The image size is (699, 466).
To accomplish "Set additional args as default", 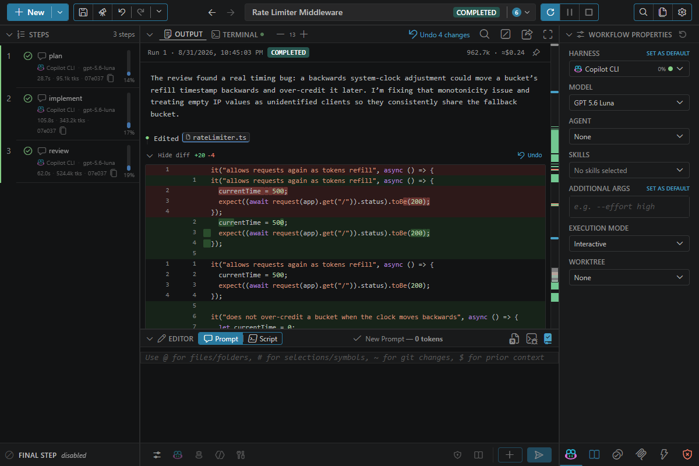I will pos(668,188).
